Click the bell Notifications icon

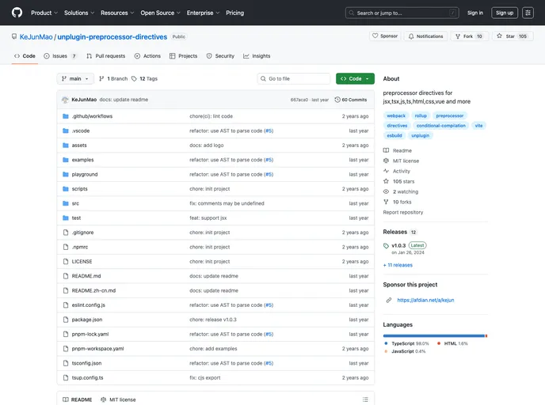tap(411, 36)
